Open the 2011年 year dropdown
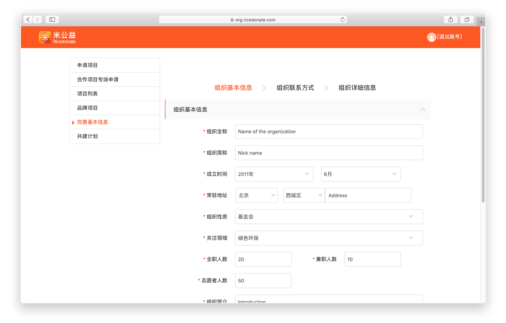Screen dimensions: 506x323 tap(274, 174)
